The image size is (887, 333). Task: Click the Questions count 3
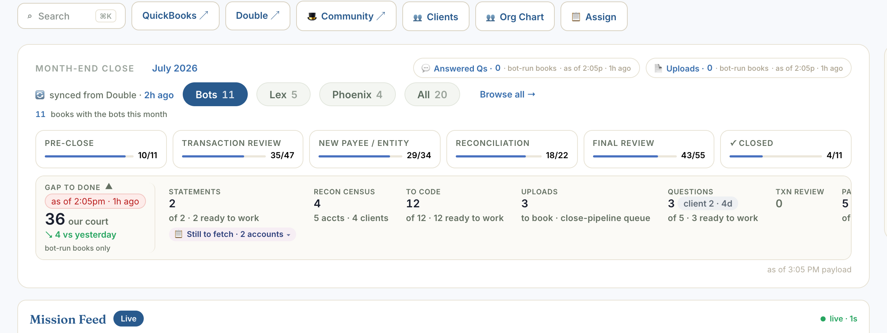(x=671, y=203)
